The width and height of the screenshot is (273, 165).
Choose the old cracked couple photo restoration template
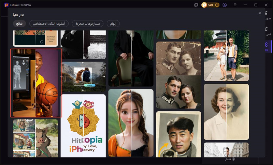click(x=178, y=75)
